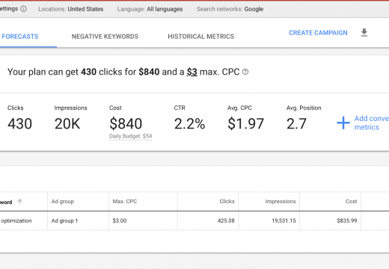The image size is (389, 269).
Task: Change Language: All languages setting
Action: tap(150, 9)
